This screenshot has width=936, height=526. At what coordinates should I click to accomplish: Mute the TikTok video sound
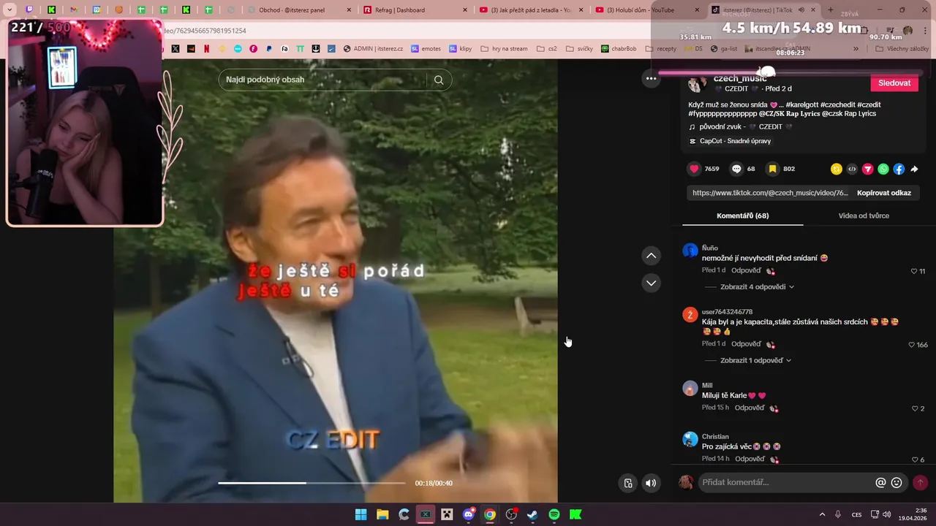(651, 483)
